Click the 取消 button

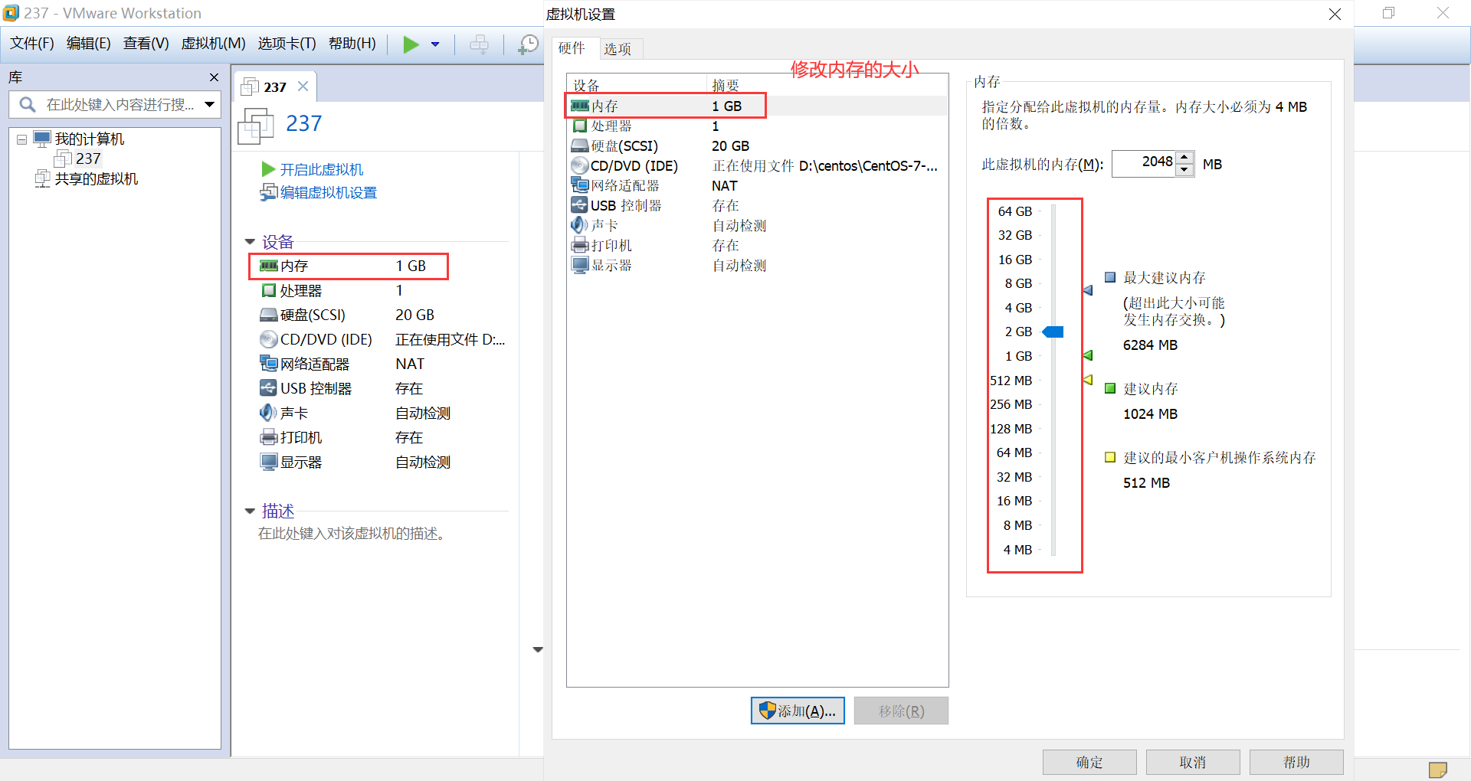[1193, 762]
